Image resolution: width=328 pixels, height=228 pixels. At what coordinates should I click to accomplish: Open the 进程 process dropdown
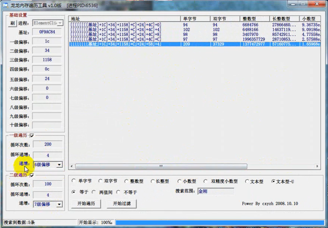[x=60, y=23]
